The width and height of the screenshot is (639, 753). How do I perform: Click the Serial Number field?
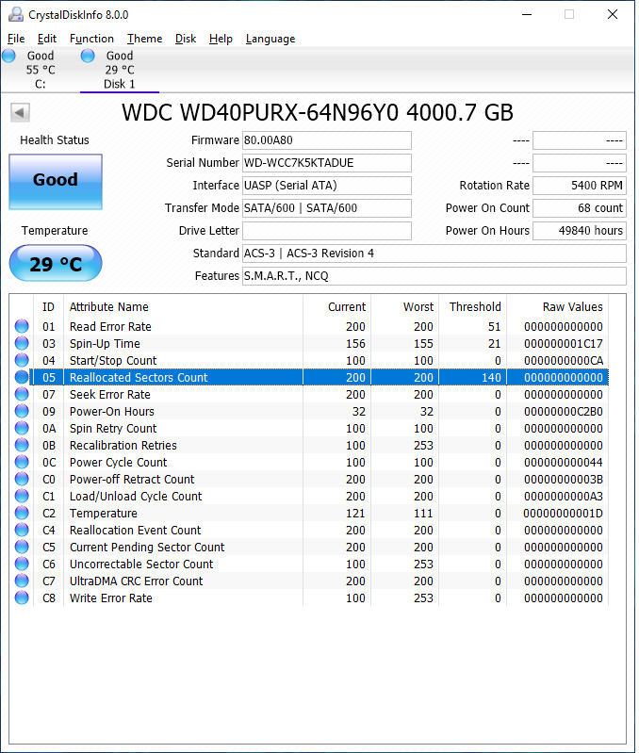coord(326,163)
